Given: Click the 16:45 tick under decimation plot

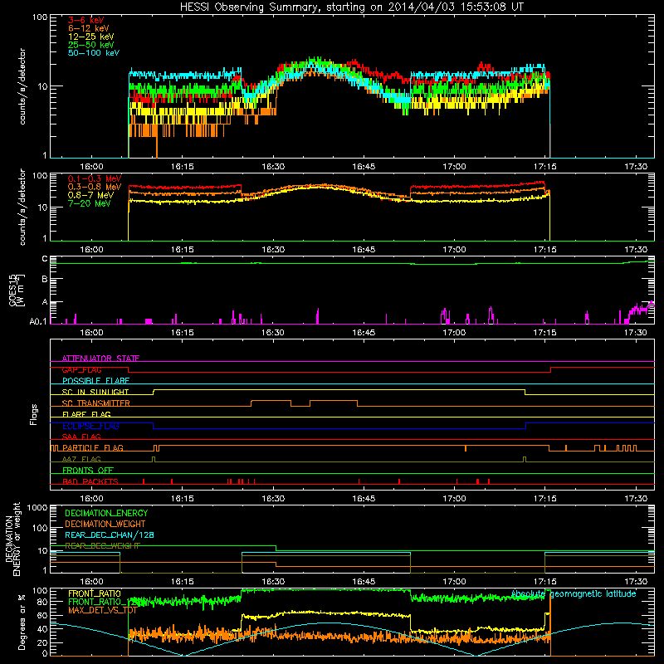Looking at the screenshot, I should (364, 582).
